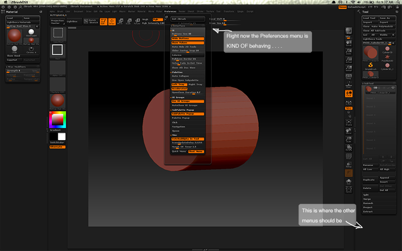Toggle Use UI Groups option
The height and width of the screenshot is (251, 402).
[x=187, y=101]
